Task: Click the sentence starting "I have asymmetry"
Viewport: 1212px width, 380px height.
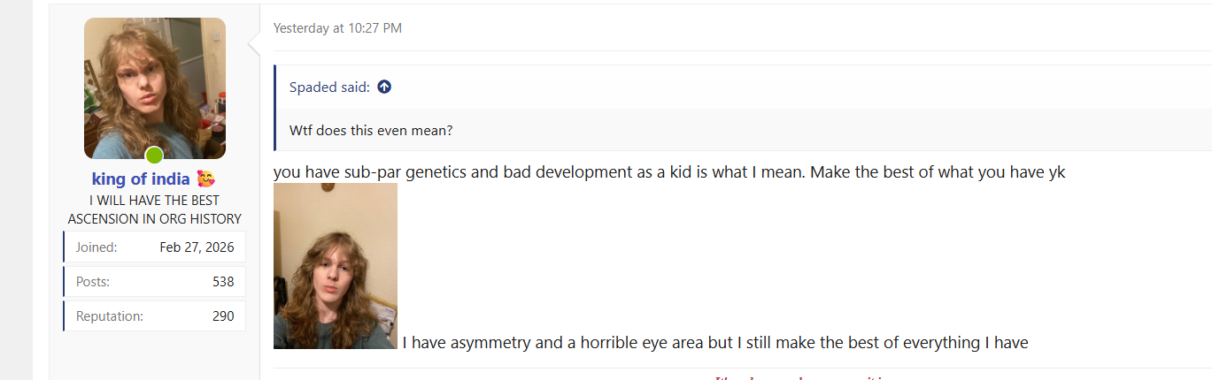Action: (714, 342)
